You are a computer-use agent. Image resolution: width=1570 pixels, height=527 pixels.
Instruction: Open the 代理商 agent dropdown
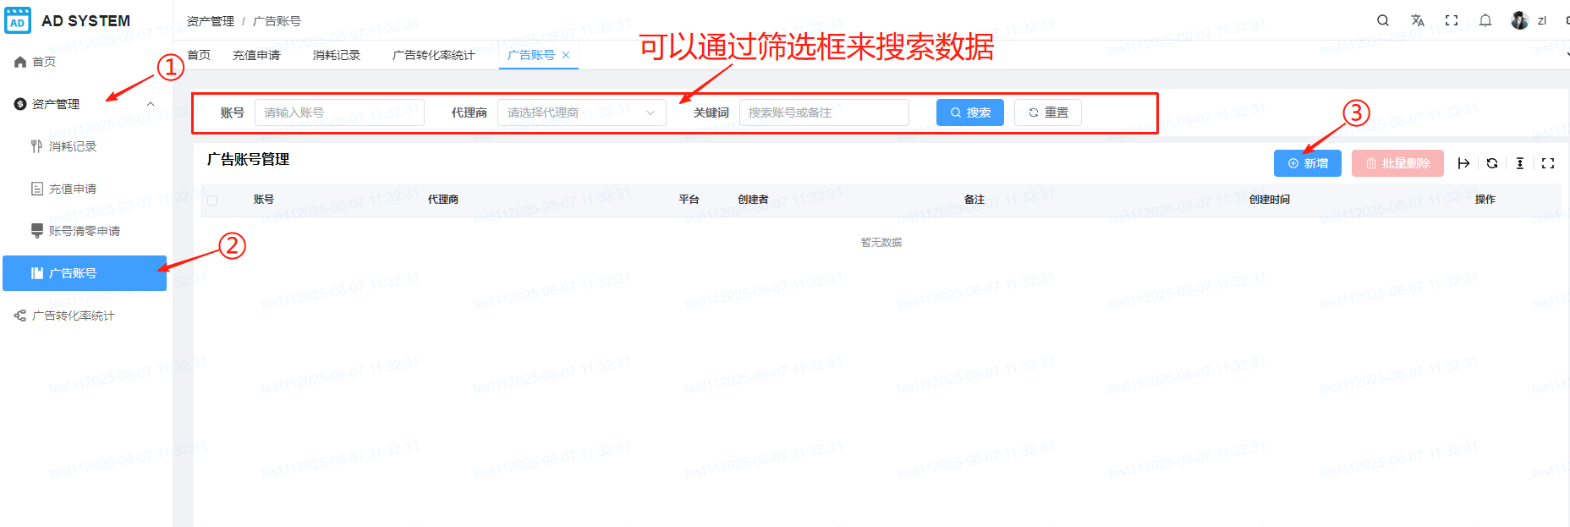click(581, 113)
